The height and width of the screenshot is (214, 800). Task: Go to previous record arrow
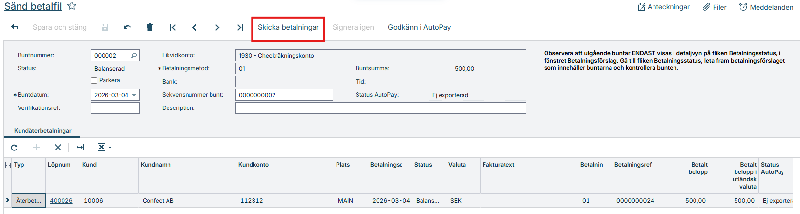[x=194, y=27]
